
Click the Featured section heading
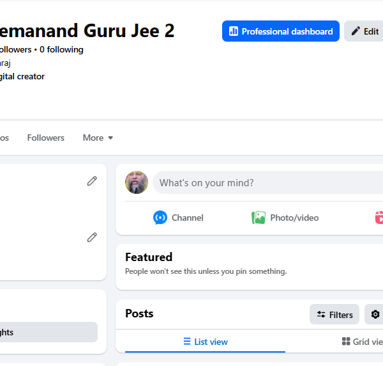point(149,257)
